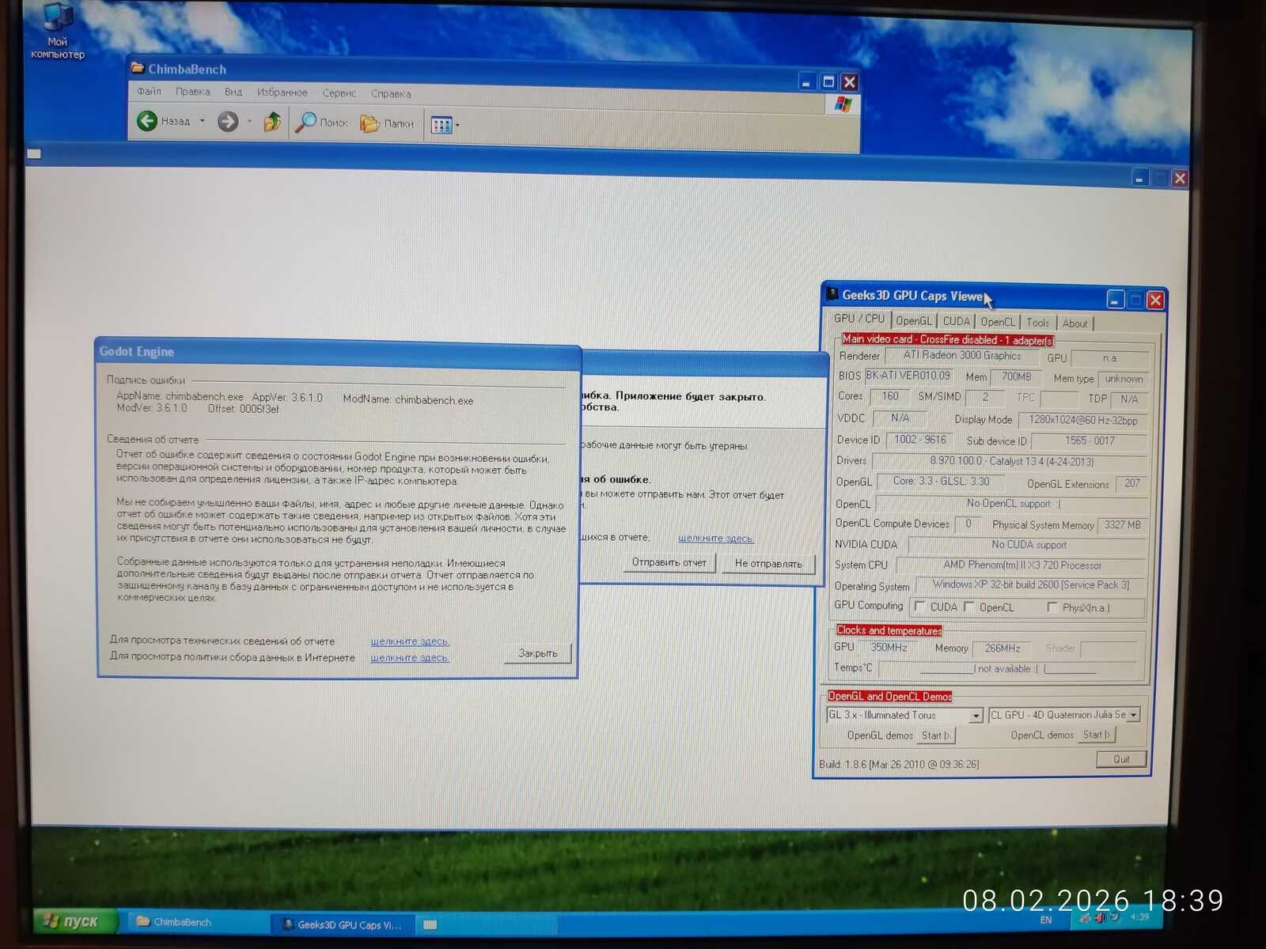Viewport: 1266px width, 949px height.
Task: Click the OpenGL value Core: 3.3 - GLSL: 3.30
Action: pos(941,481)
